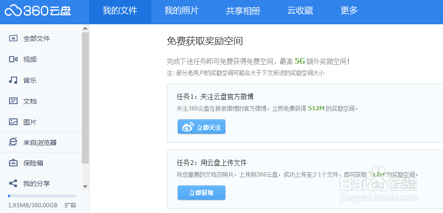Click the 任务1:关注云盘官方微博 title
This screenshot has height=213, width=443.
(215, 97)
